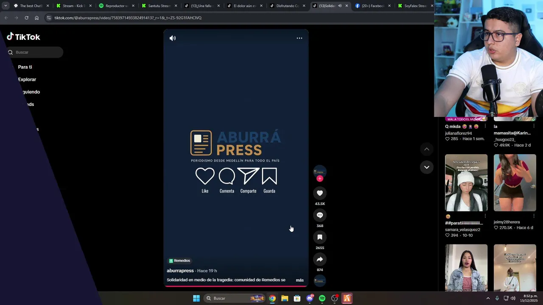Screen dimensions: 543x305
Task: Open the aburrapress profile link
Action: [x=180, y=271]
